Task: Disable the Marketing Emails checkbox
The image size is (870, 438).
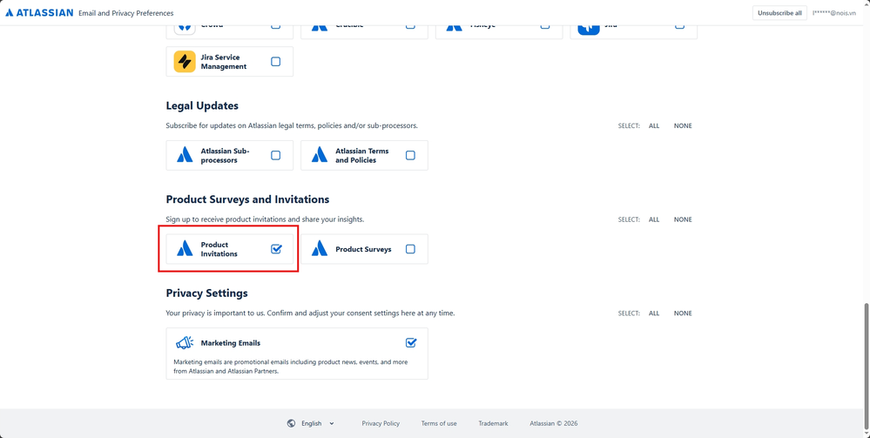Action: tap(410, 342)
